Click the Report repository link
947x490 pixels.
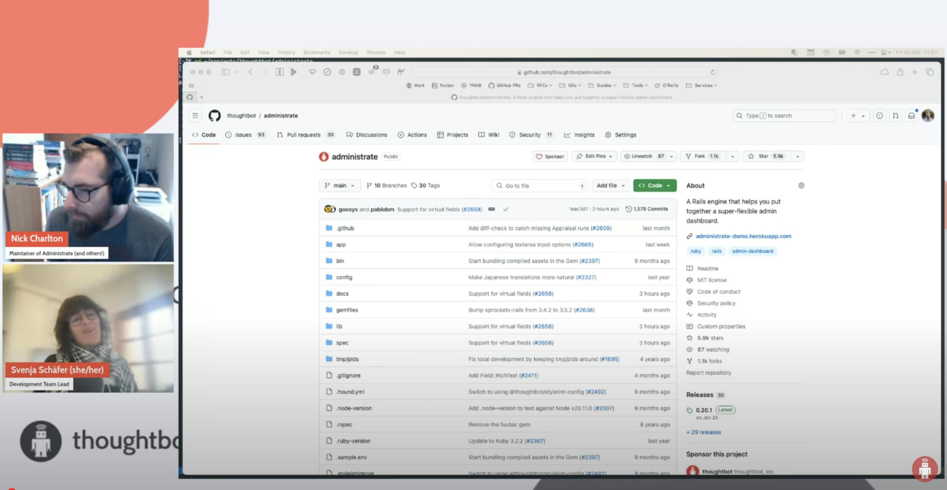coord(708,372)
